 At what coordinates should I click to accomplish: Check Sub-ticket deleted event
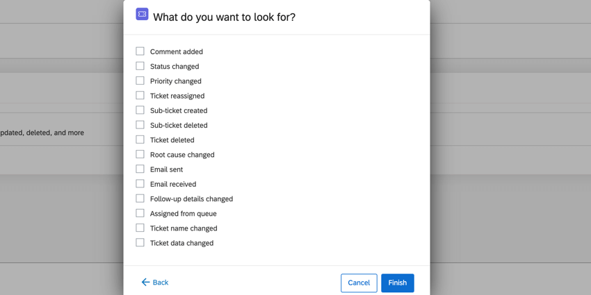click(140, 125)
